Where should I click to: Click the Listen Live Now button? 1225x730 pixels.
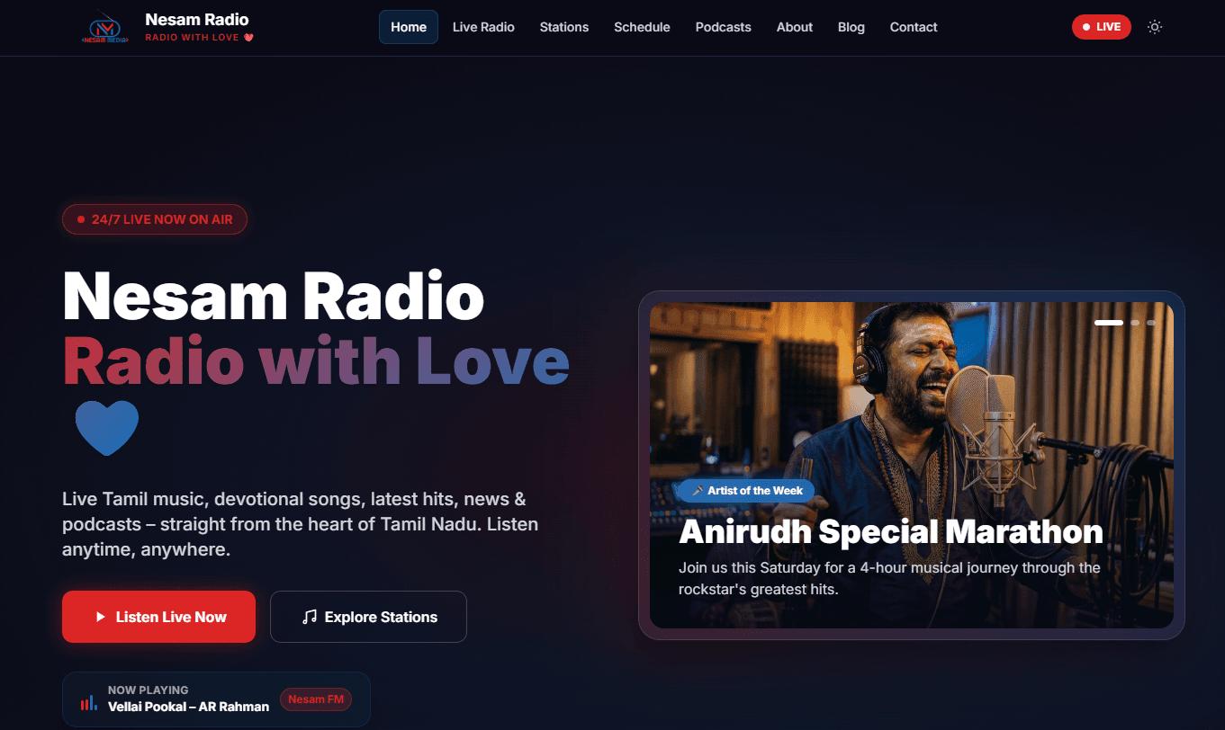pos(158,617)
